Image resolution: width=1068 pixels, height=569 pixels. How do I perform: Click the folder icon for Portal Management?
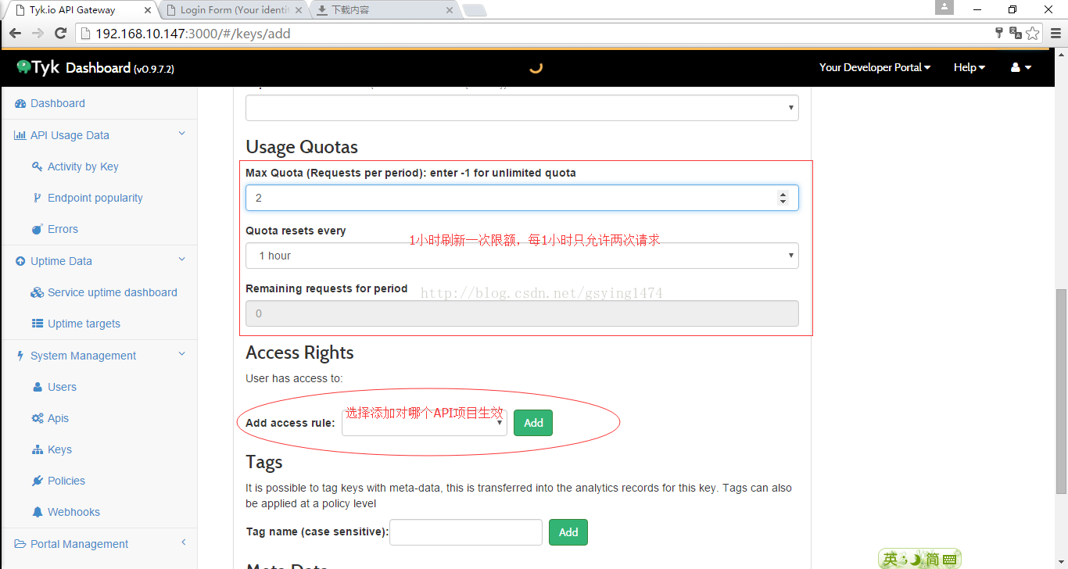point(20,544)
